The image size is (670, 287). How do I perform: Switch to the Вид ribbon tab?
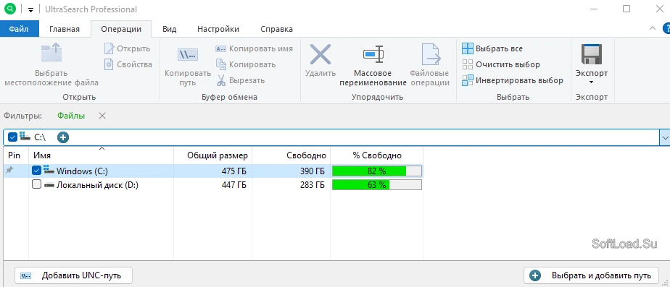tap(169, 29)
